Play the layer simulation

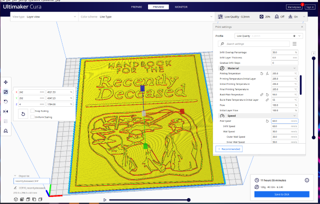[x=105, y=200]
